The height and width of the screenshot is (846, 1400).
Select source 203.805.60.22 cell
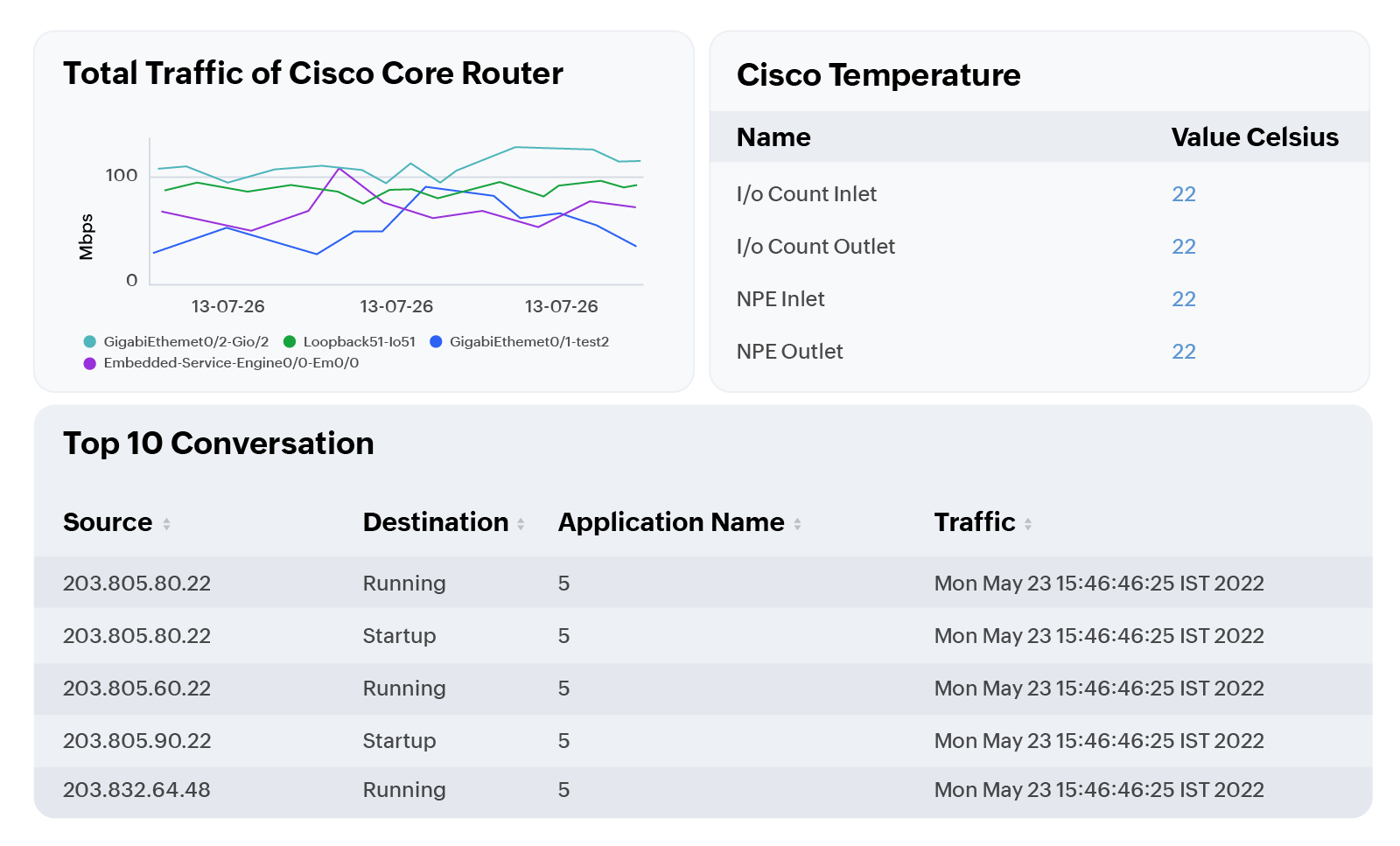[x=137, y=689]
